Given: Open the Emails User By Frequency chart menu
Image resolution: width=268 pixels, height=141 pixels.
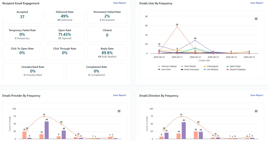Looking at the screenshot, I should pos(256,19).
